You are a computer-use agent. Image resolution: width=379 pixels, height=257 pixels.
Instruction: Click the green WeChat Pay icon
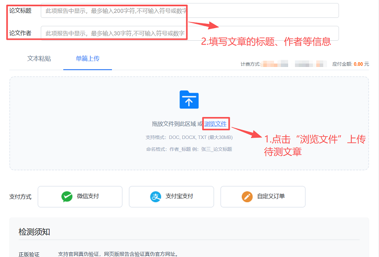(x=67, y=197)
